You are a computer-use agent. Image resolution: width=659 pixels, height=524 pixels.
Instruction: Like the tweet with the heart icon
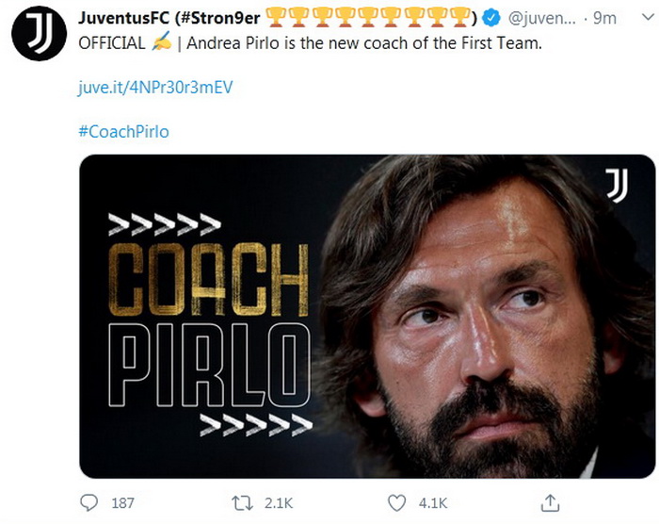[x=397, y=503]
